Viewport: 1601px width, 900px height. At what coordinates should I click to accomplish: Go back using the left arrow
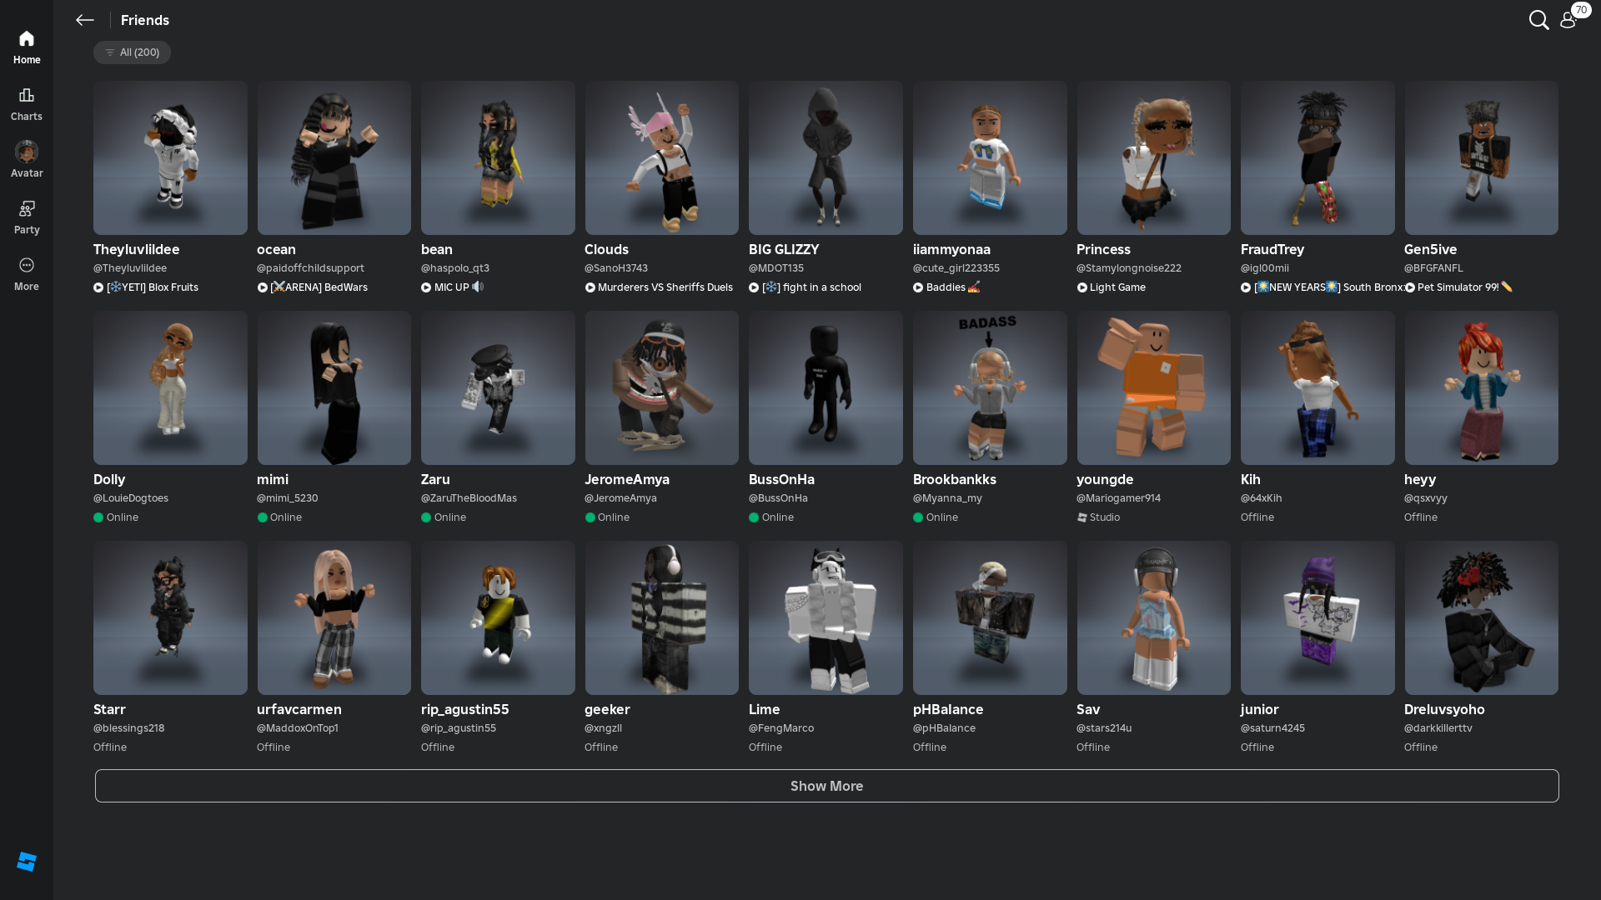(84, 20)
